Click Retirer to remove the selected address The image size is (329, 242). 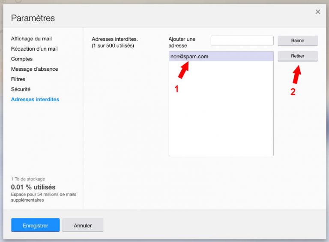tap(298, 56)
